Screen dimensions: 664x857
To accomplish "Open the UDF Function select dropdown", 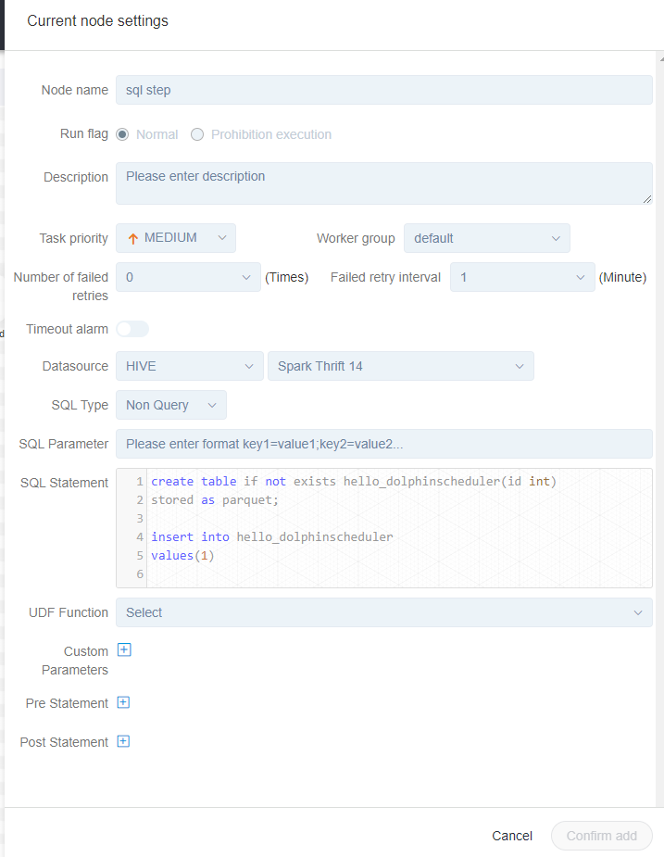I will tap(384, 612).
